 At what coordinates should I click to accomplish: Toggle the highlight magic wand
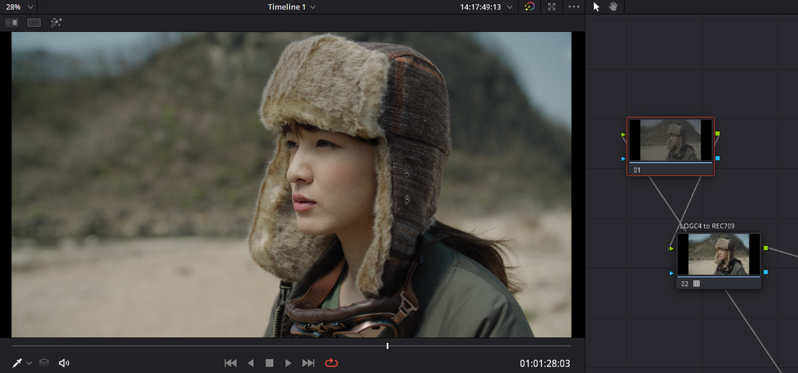coord(56,22)
